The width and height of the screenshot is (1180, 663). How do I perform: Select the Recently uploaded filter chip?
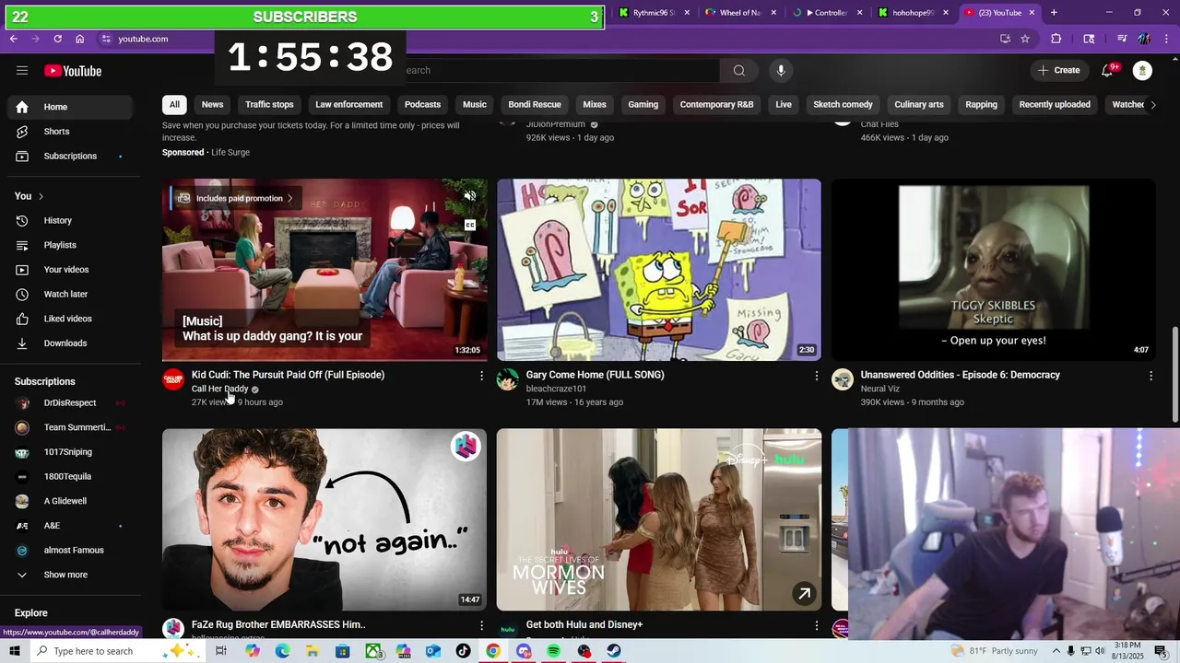(1055, 105)
